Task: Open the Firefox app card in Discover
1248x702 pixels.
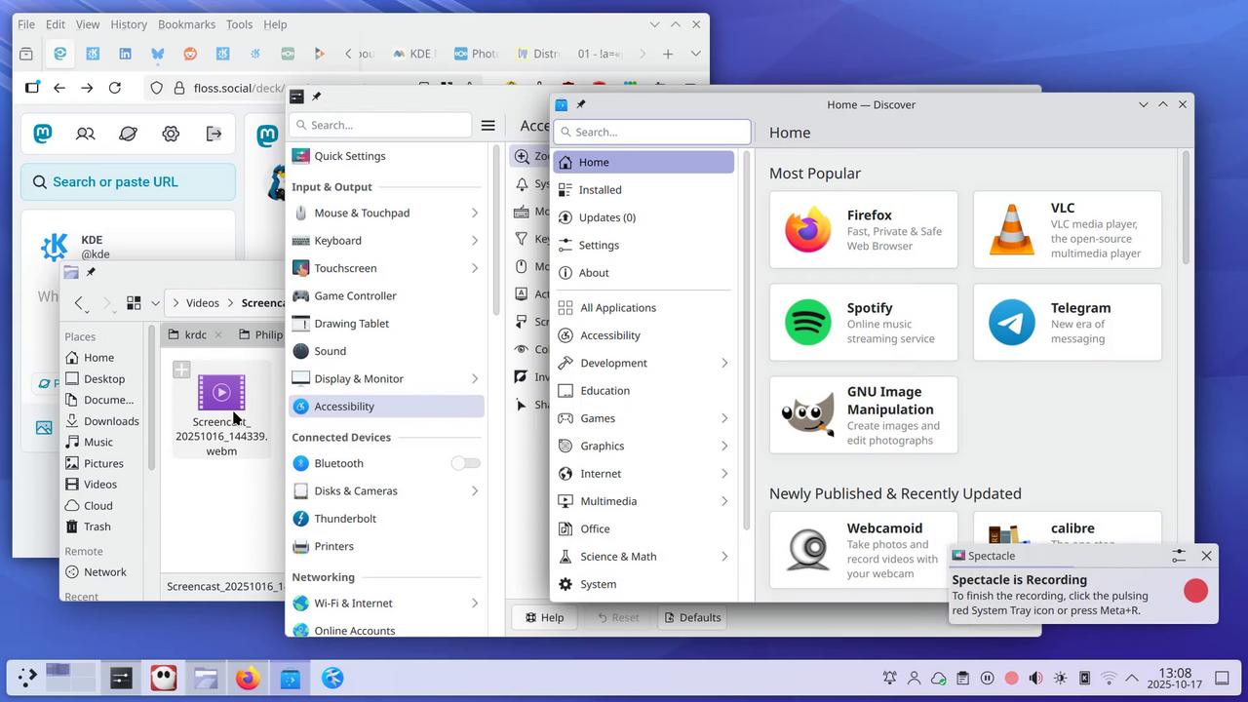Action: click(x=863, y=230)
